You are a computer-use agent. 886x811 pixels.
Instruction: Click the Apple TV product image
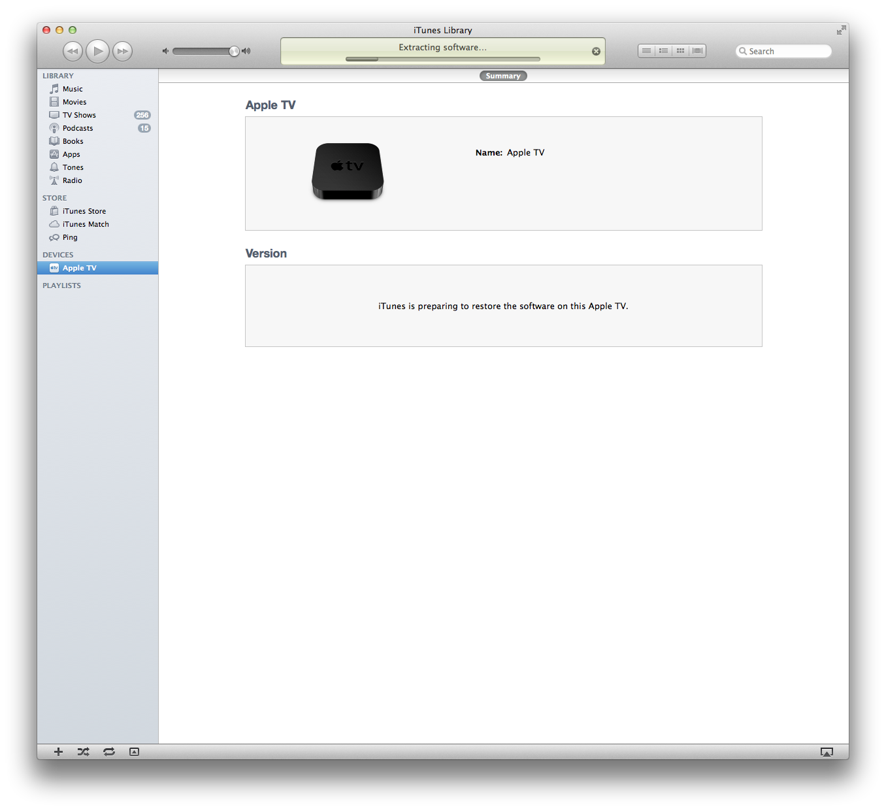(348, 171)
